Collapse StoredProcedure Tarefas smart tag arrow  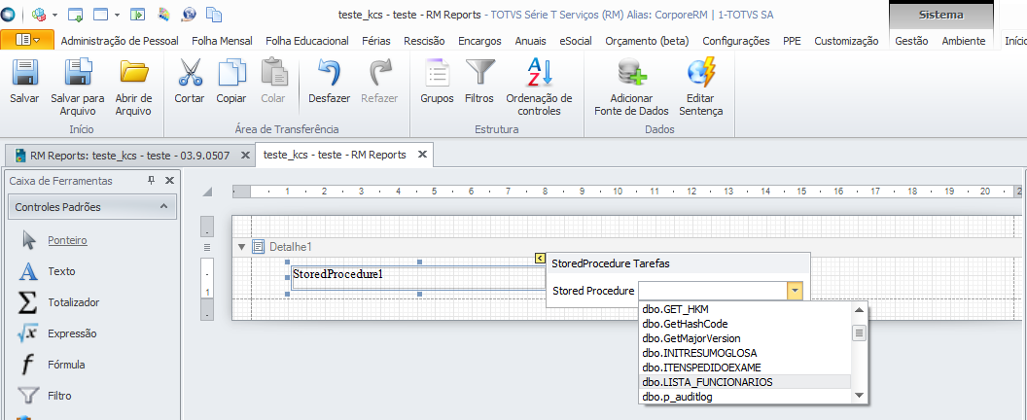[540, 259]
